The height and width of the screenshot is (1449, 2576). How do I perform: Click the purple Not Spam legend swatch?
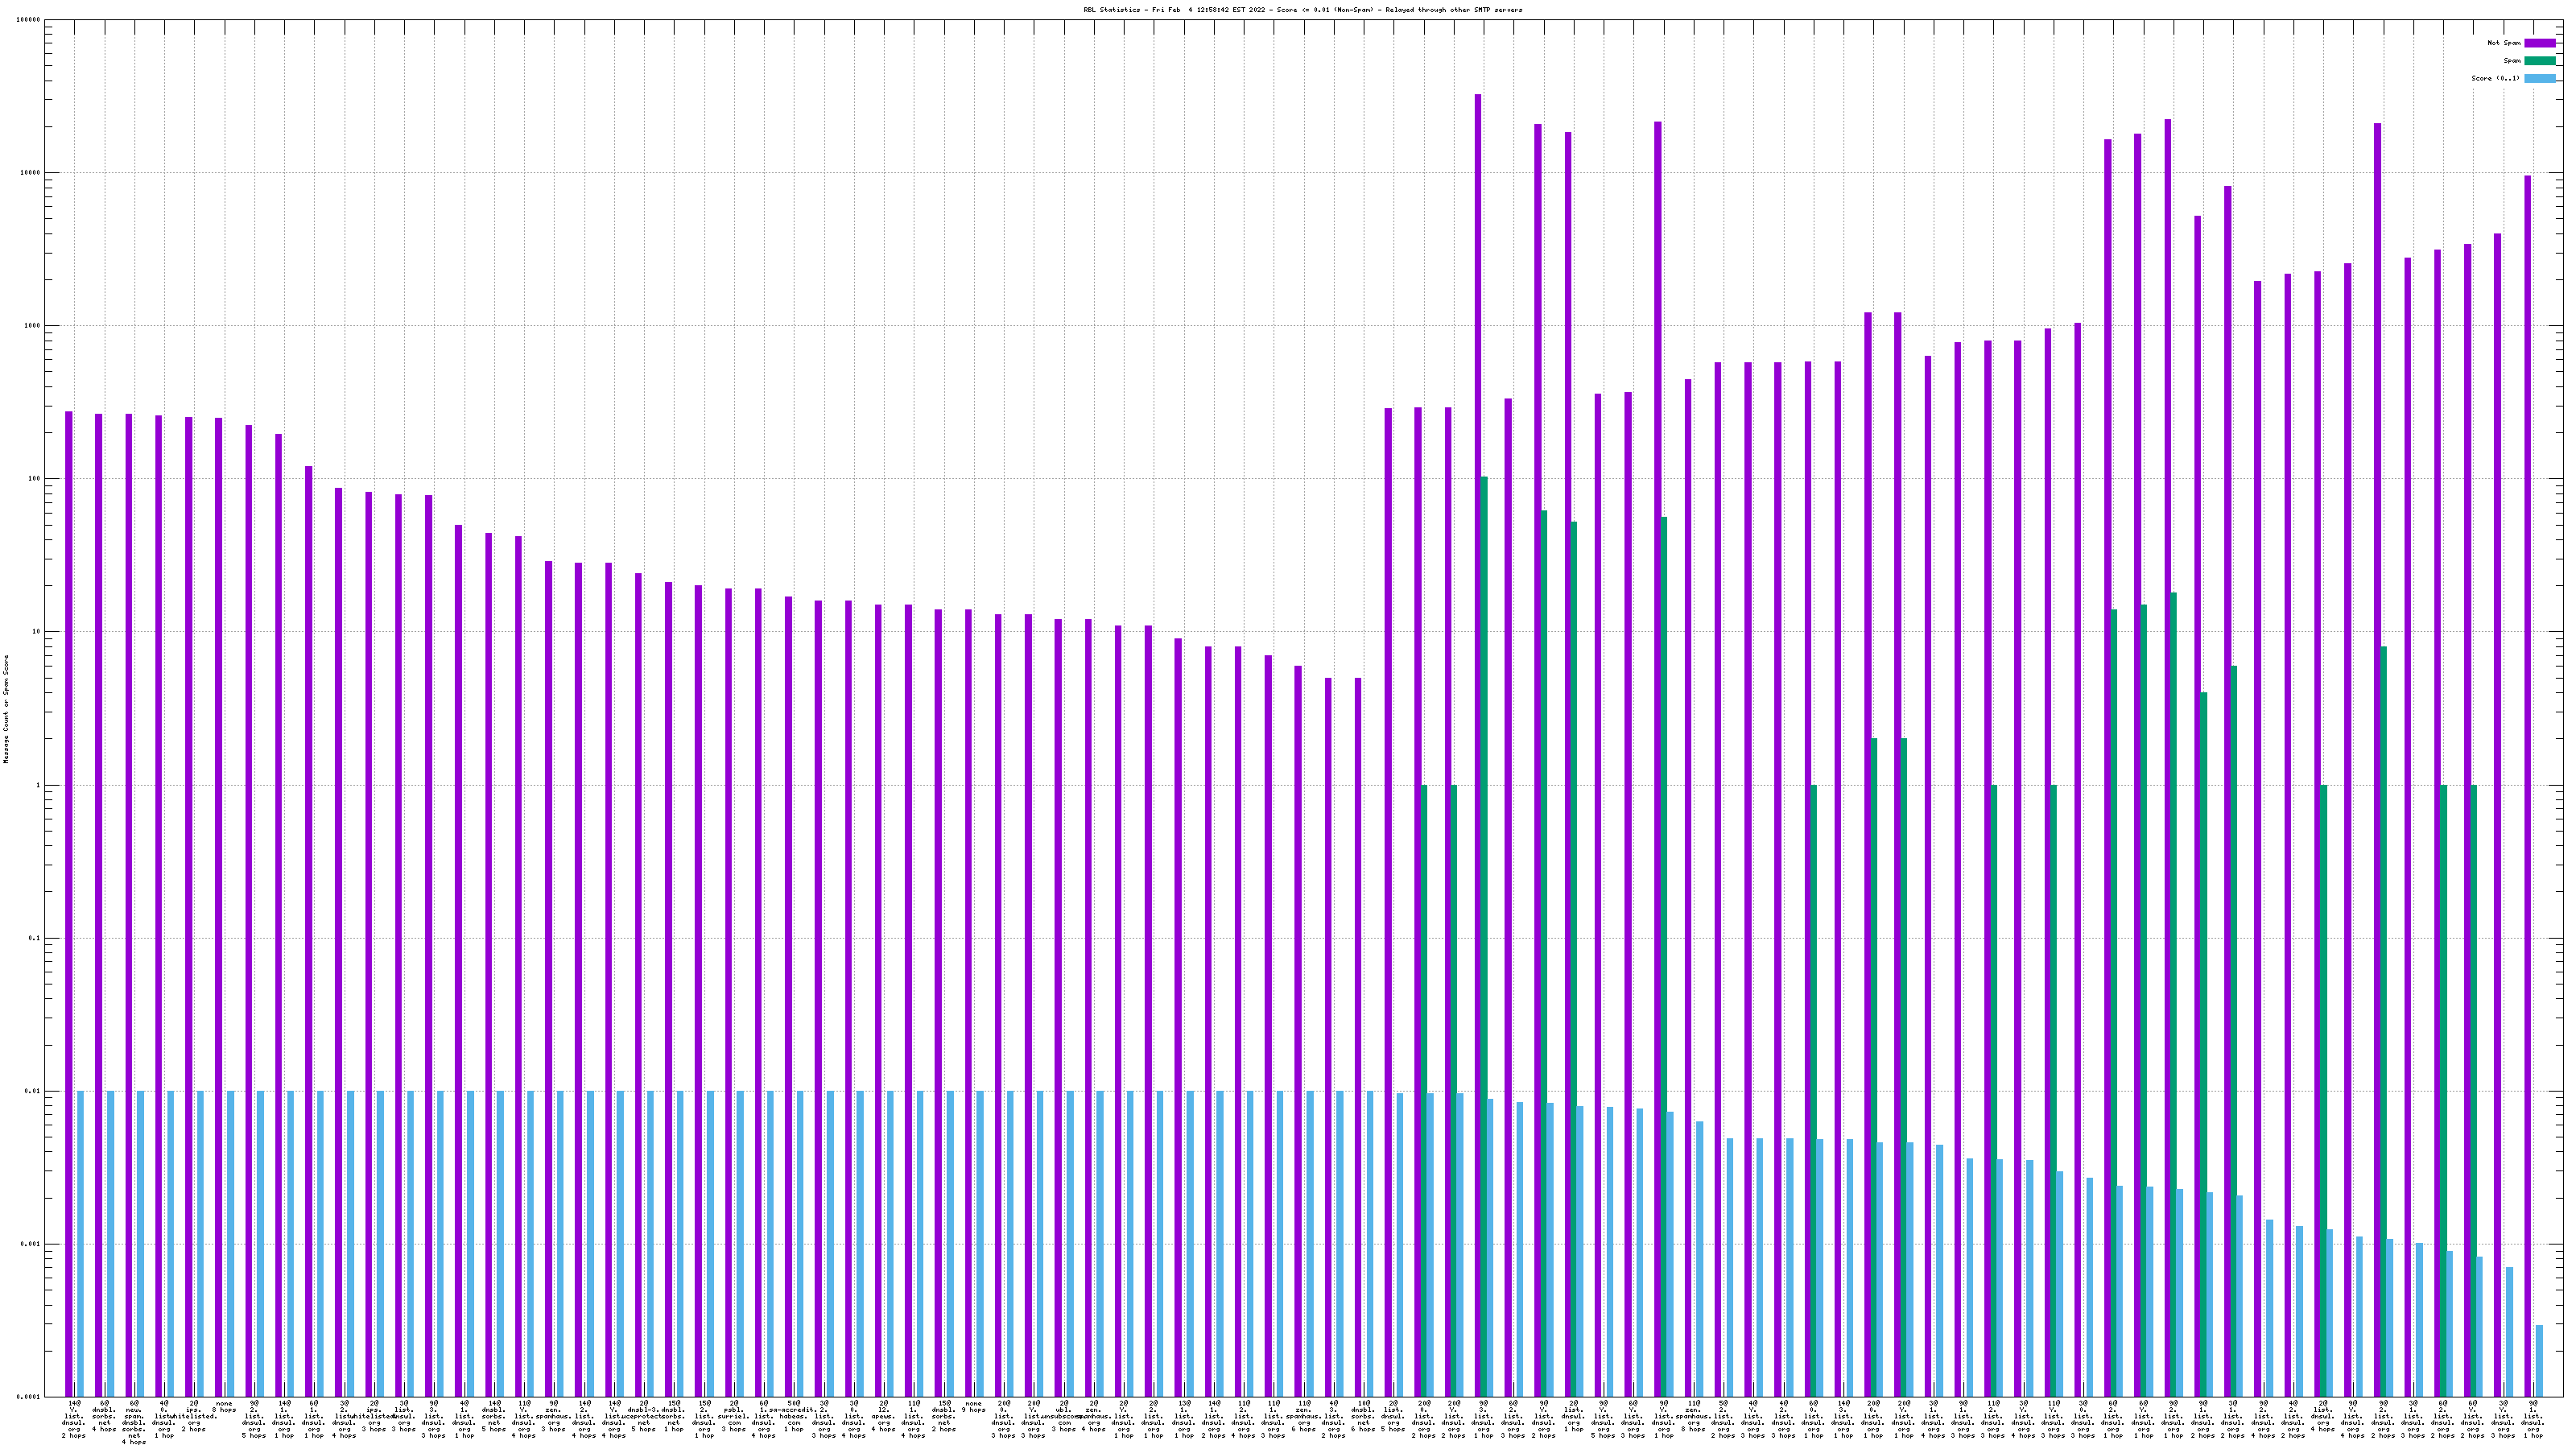2539,43
